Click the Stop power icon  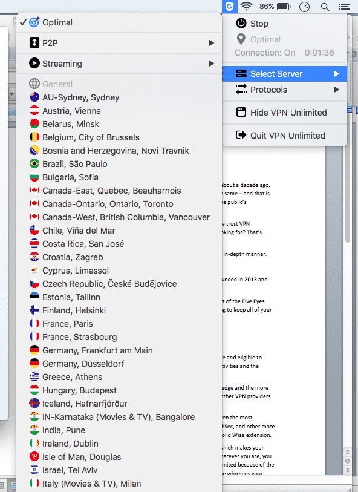click(x=241, y=23)
